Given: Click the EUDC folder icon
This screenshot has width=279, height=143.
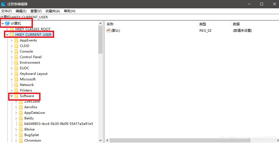Looking at the screenshot, I should click(16, 68).
